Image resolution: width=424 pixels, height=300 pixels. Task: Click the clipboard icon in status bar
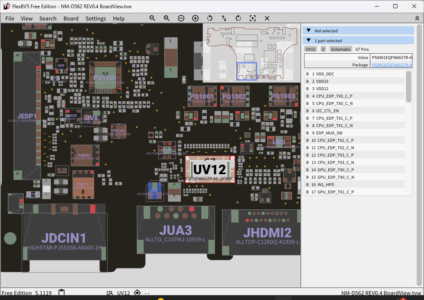coord(62,293)
